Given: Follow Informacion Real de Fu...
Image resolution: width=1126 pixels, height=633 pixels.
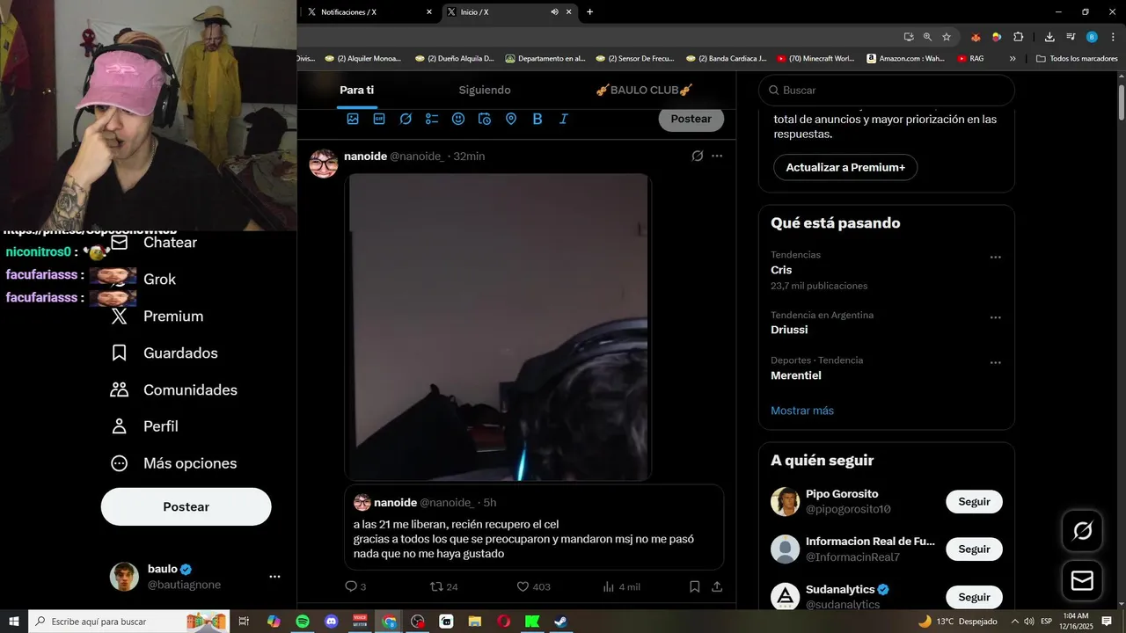Looking at the screenshot, I should (x=974, y=549).
